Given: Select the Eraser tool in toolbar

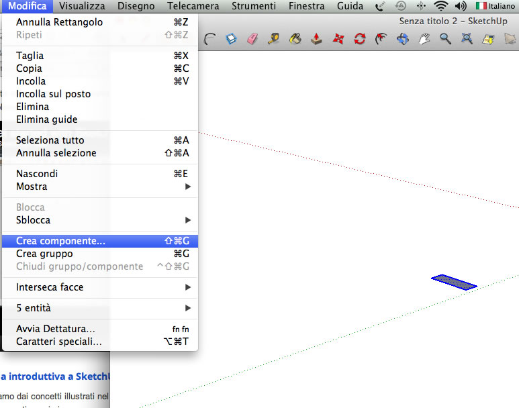Looking at the screenshot, I should [252, 39].
